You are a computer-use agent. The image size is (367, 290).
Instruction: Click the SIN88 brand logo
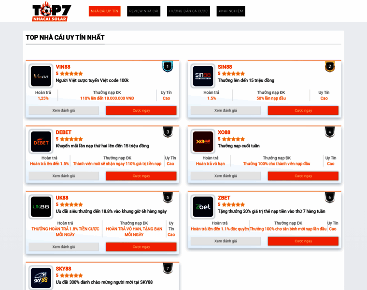[203, 76]
